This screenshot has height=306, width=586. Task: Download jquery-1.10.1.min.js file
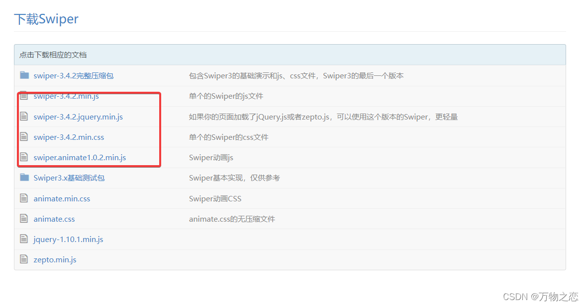pos(68,239)
